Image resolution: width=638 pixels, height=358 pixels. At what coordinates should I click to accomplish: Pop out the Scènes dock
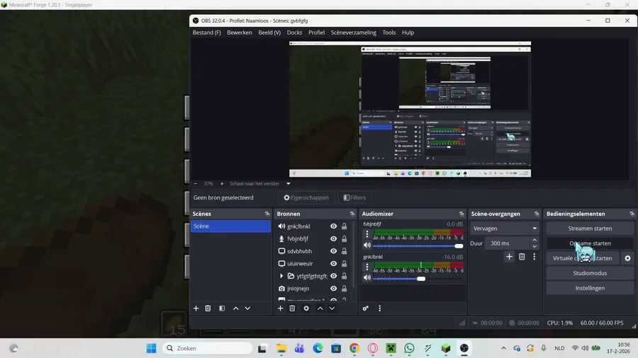267,214
